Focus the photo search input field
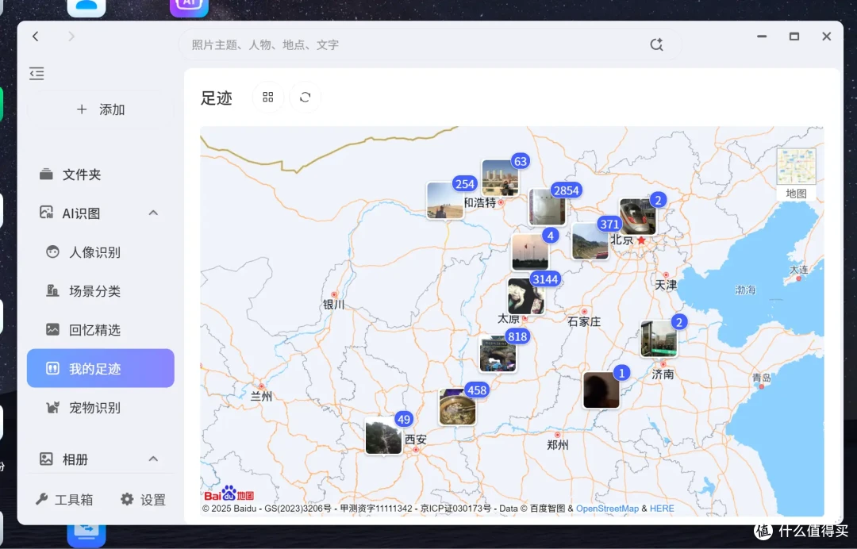857x549 pixels. [415, 44]
